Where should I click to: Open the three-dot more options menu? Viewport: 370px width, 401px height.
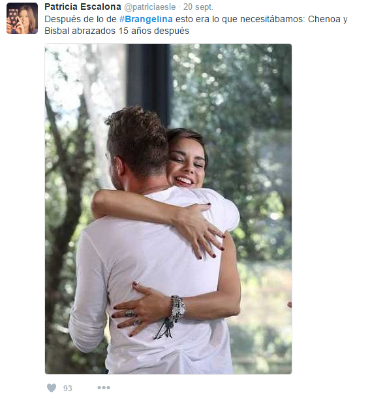(x=104, y=388)
